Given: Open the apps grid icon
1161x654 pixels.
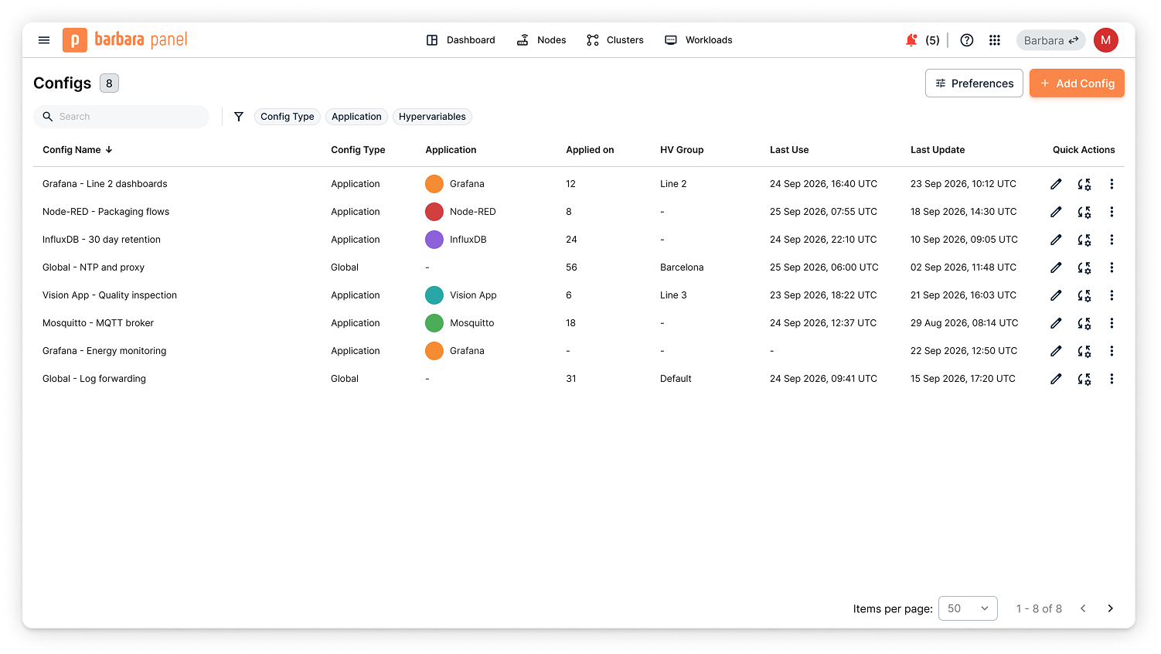Looking at the screenshot, I should click(x=995, y=40).
